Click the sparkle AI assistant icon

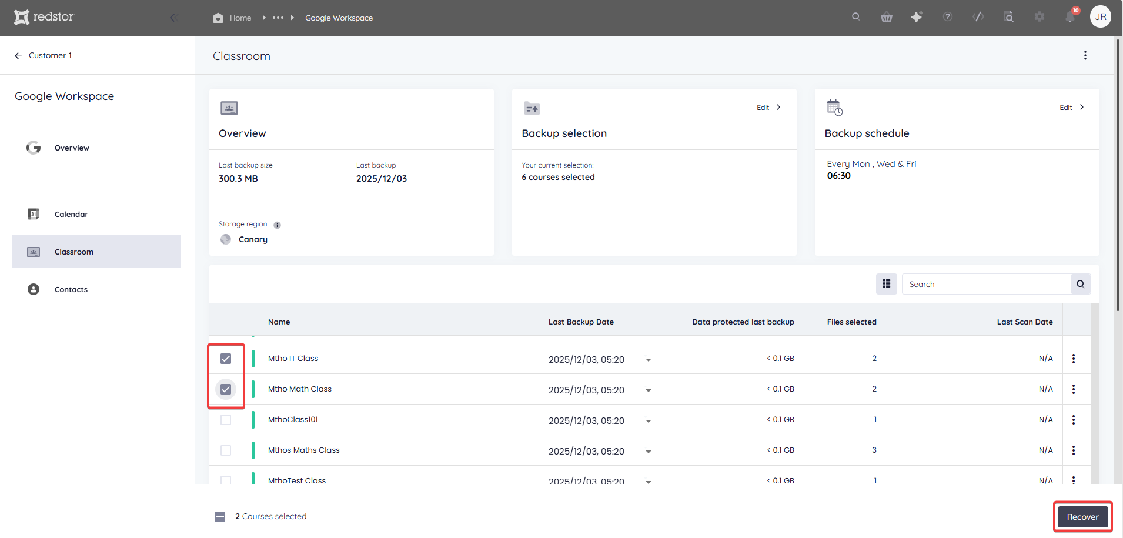[917, 17]
